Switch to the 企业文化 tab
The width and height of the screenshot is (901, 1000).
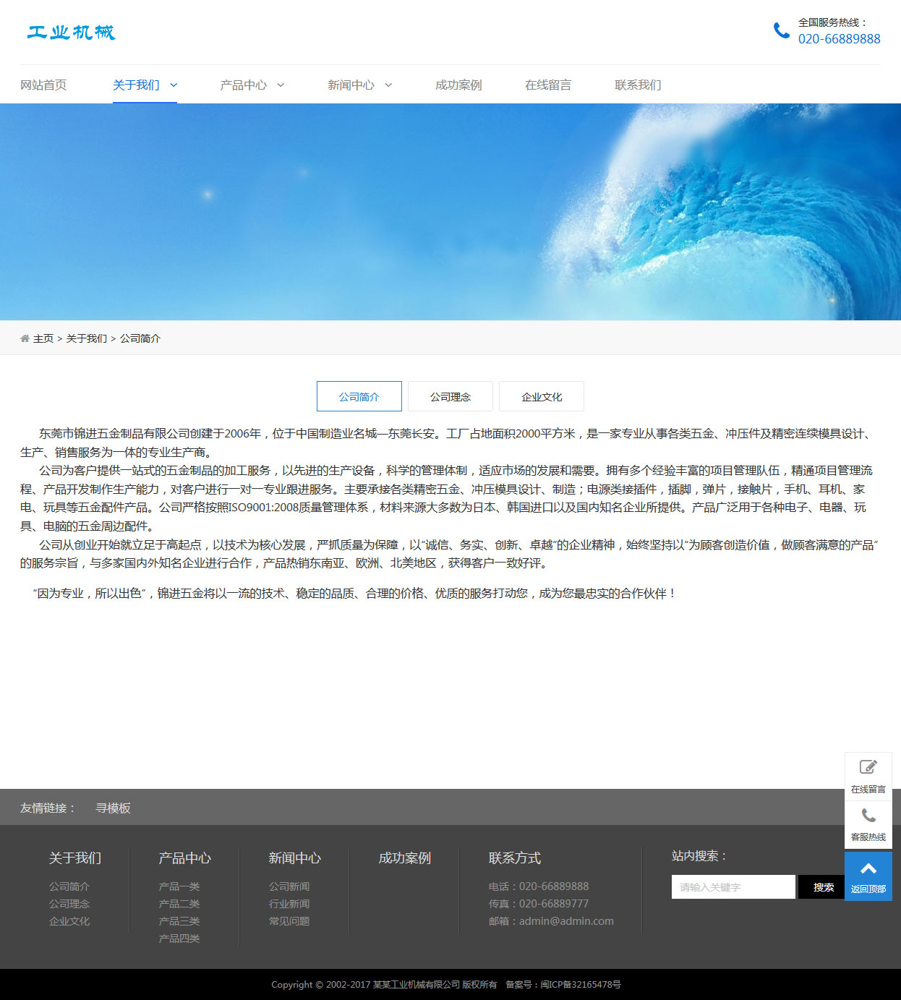[542, 396]
